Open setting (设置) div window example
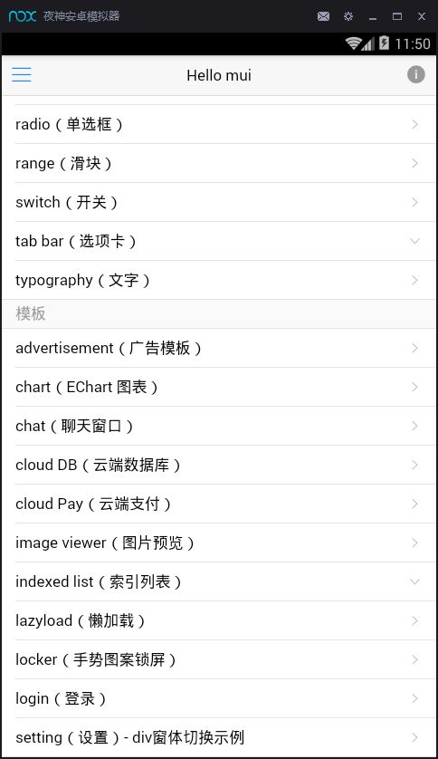 (219, 737)
